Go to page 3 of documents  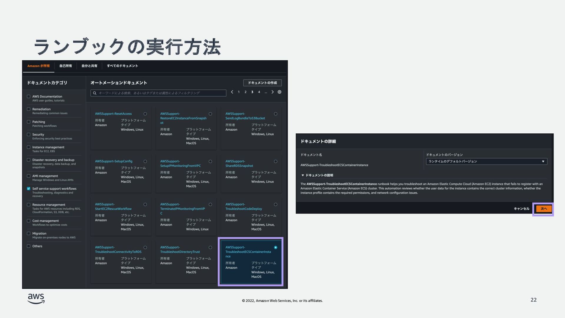[x=252, y=92]
